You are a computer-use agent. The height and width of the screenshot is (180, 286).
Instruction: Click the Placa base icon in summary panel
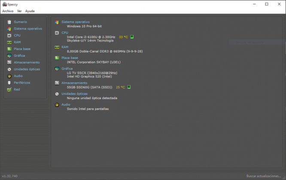[x=57, y=58]
